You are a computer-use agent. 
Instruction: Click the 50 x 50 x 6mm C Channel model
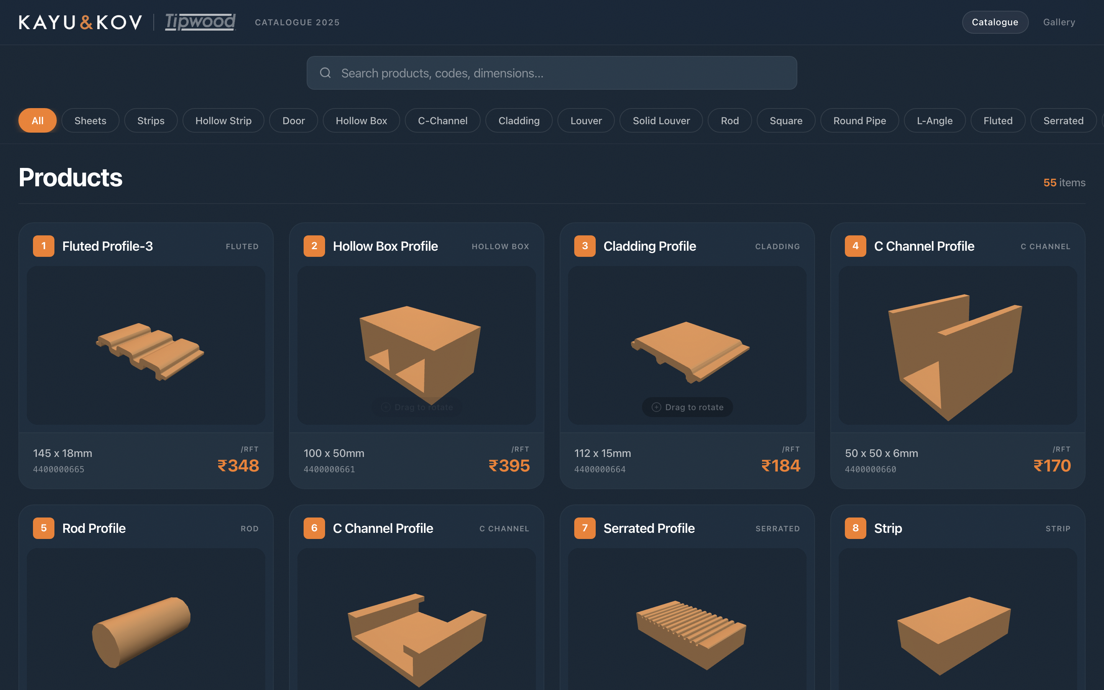pyautogui.click(x=956, y=357)
